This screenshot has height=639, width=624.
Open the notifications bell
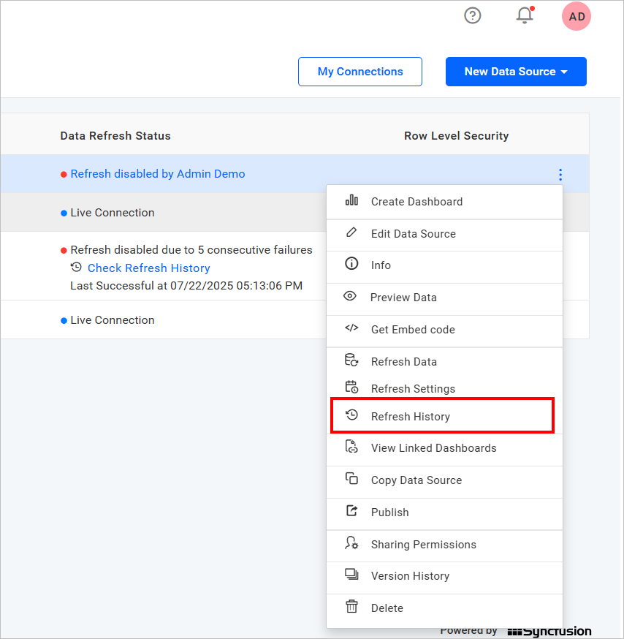(x=525, y=15)
